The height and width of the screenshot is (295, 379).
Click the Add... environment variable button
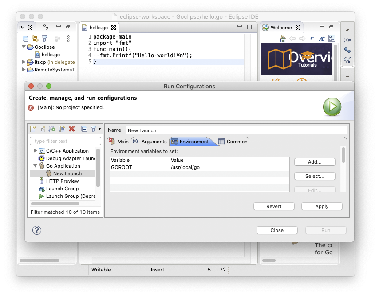pos(315,162)
